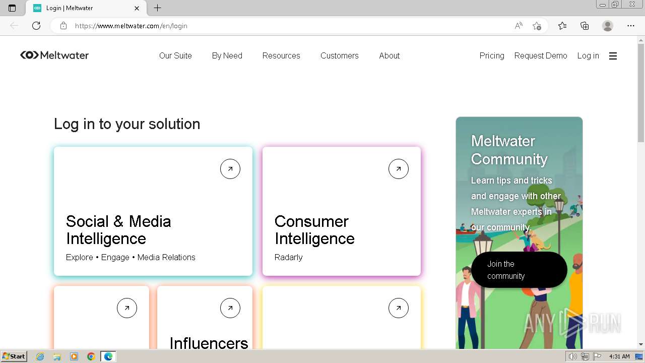Click the Windows Start button

[x=14, y=356]
